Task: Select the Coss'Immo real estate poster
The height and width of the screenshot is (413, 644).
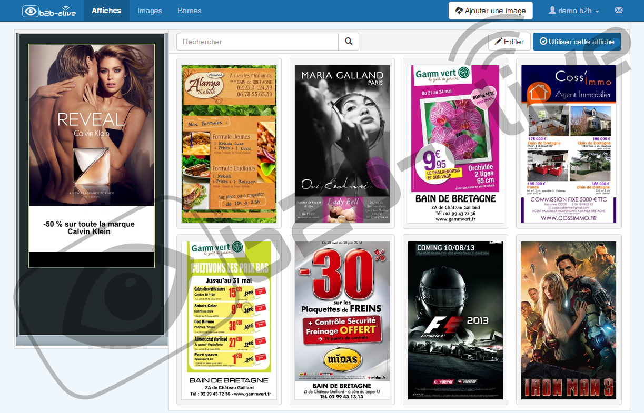Action: [569, 144]
